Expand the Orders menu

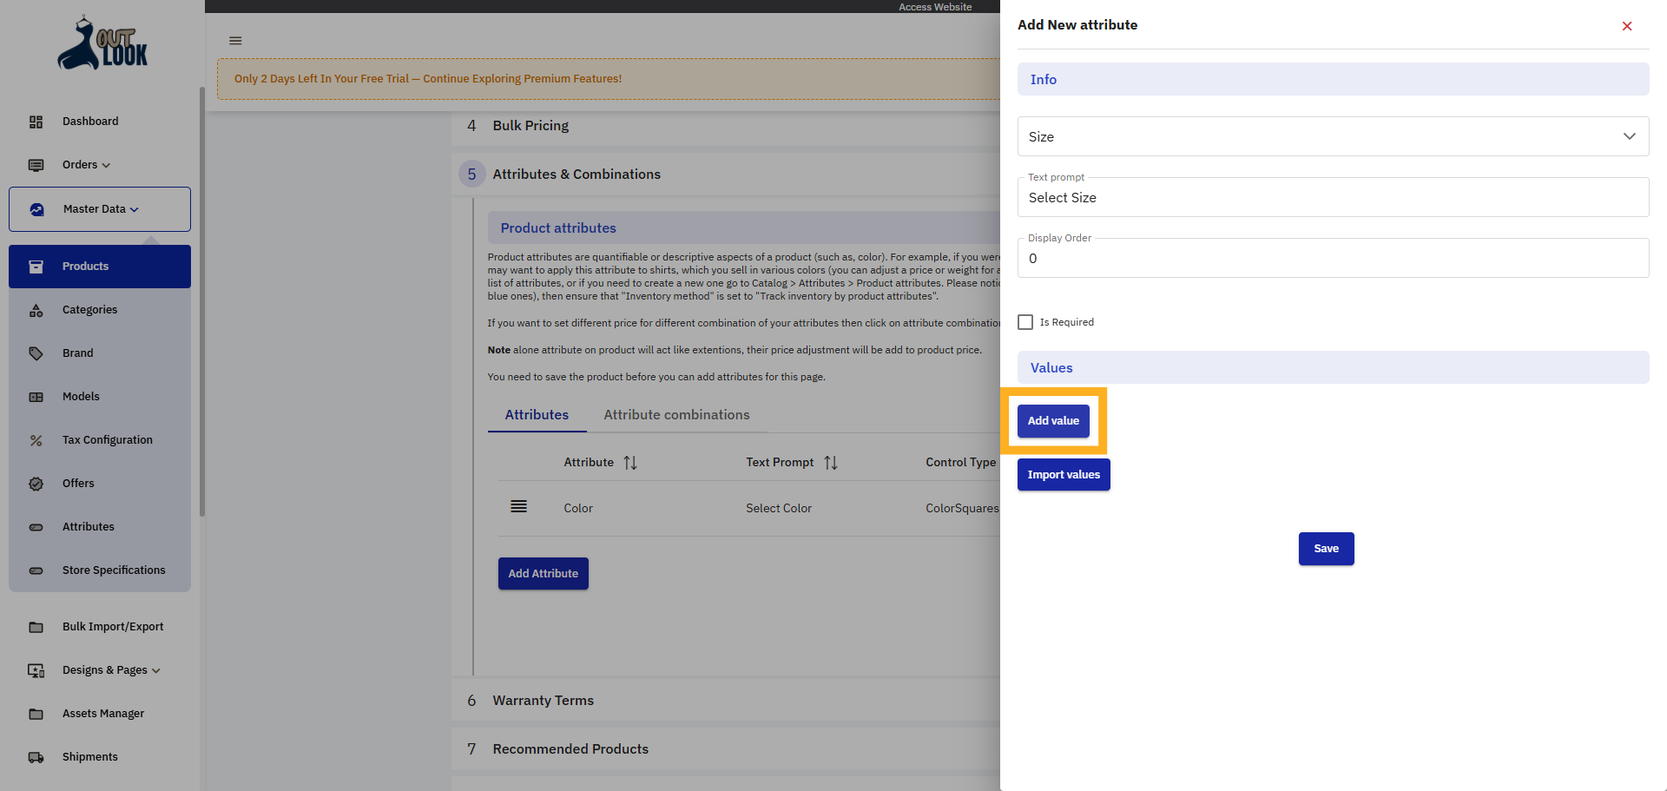pyautogui.click(x=86, y=165)
